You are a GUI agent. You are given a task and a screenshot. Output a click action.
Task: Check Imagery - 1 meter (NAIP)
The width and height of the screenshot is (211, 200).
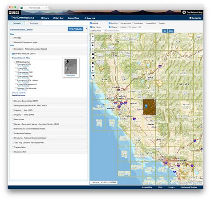(13, 115)
